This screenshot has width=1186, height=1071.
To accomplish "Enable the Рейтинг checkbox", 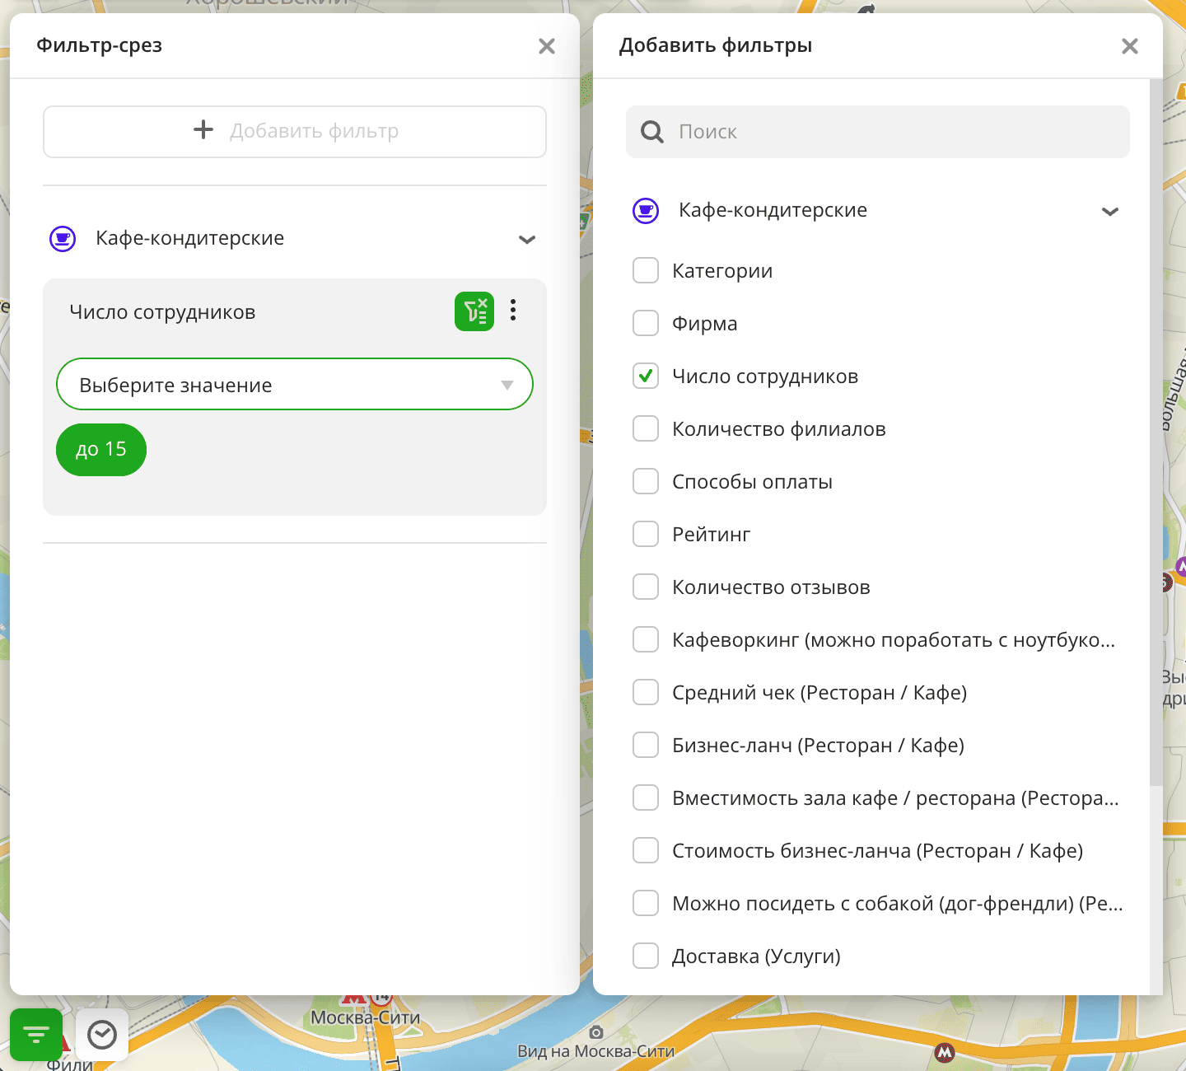I will tap(646, 535).
